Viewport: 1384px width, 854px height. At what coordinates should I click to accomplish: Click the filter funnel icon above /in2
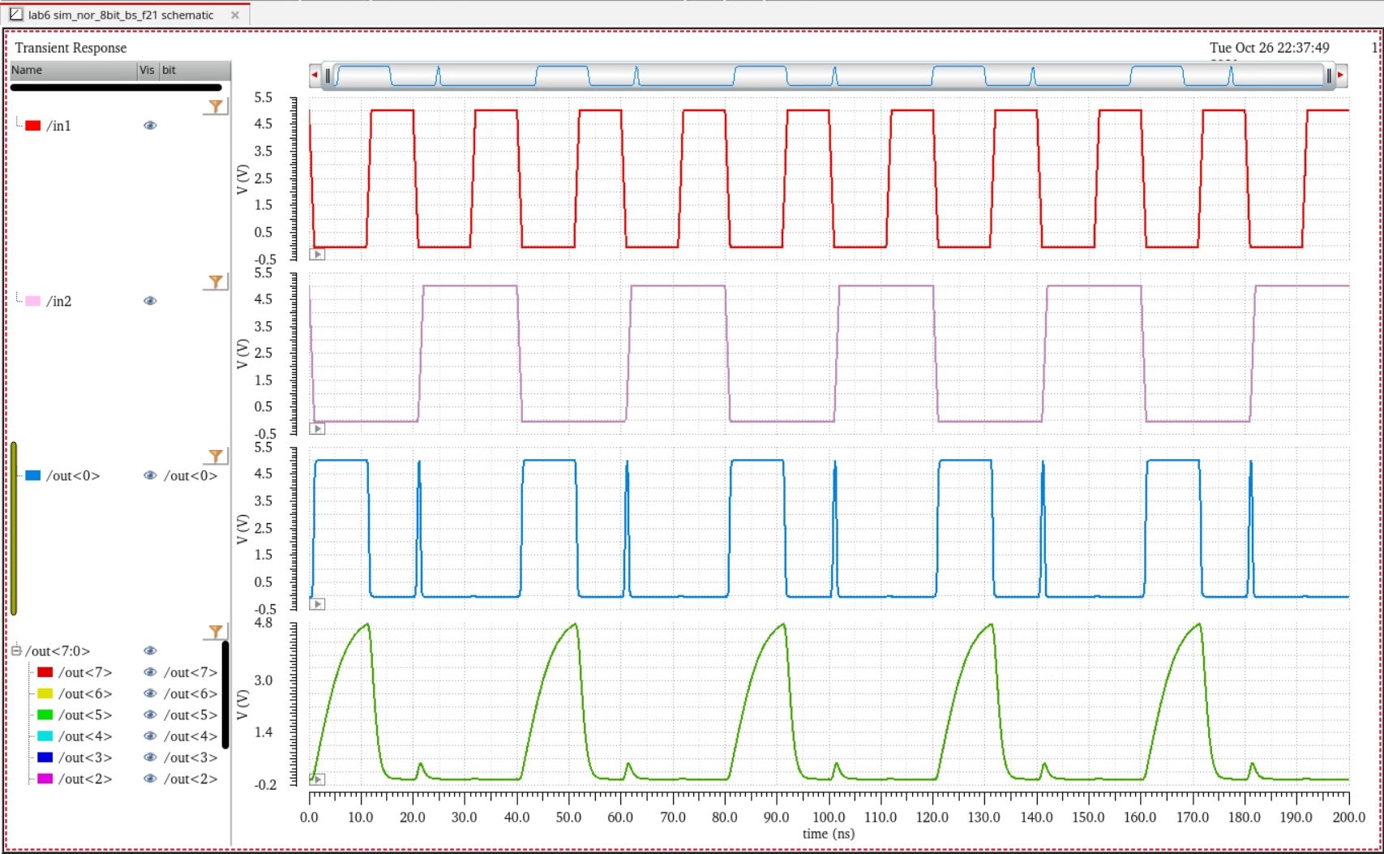(215, 281)
